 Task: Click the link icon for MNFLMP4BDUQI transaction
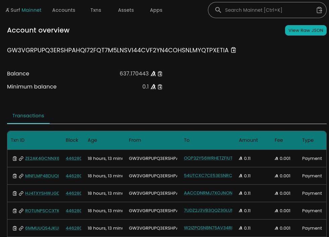[x=21, y=176]
